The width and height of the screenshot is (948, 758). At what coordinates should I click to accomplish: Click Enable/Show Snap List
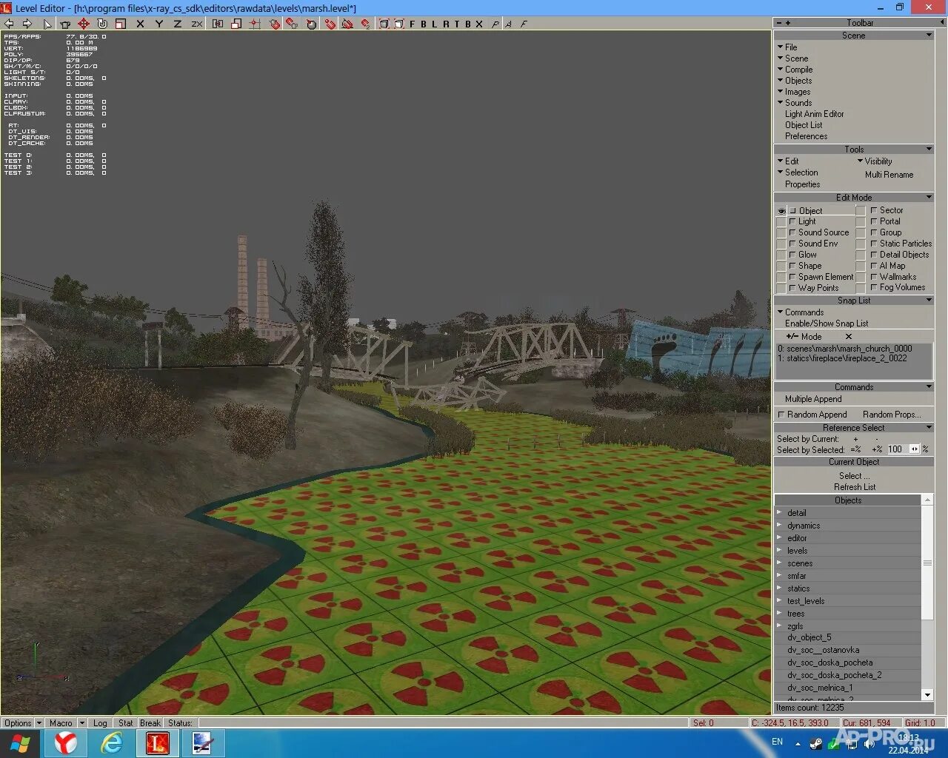pyautogui.click(x=827, y=323)
